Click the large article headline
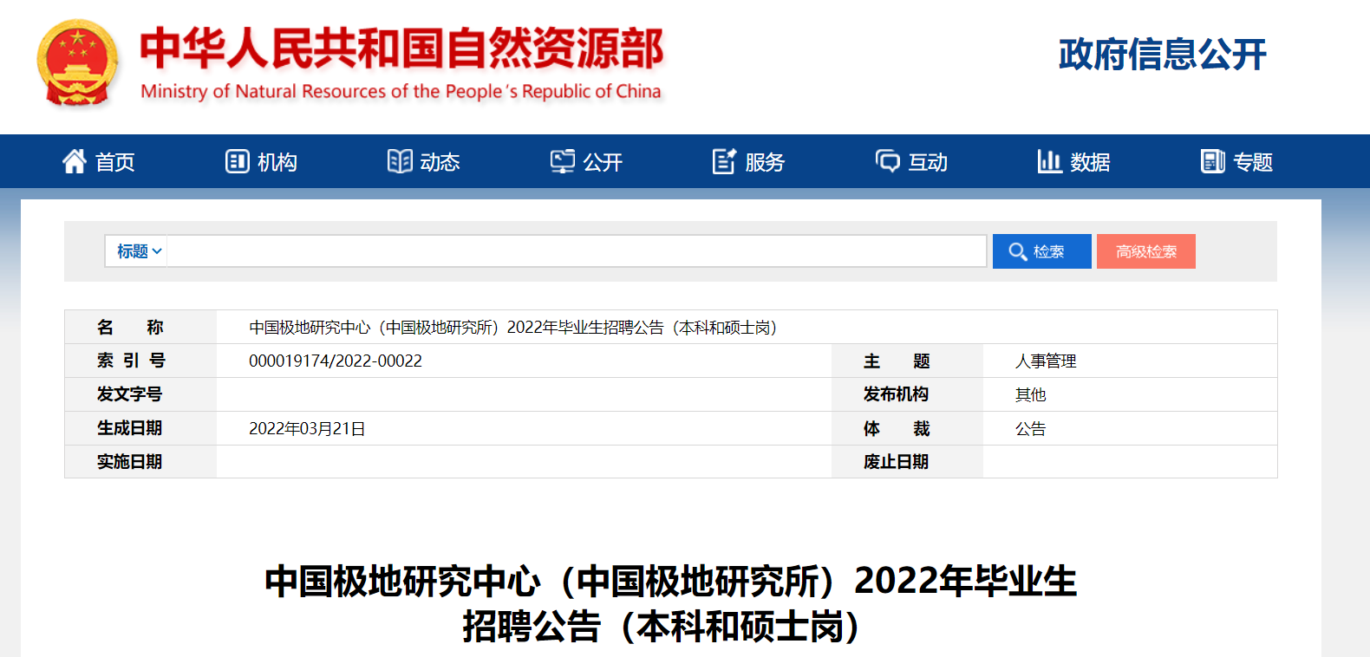 [x=670, y=603]
